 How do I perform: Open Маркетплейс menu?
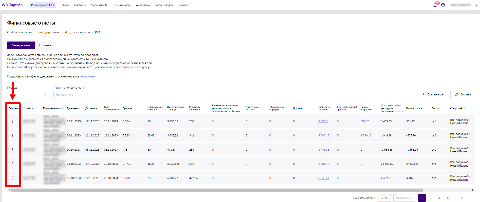click(99, 5)
